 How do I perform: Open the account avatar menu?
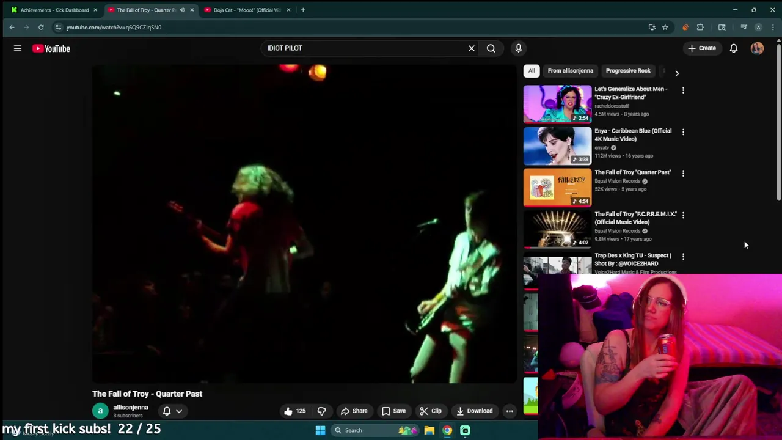pyautogui.click(x=758, y=48)
